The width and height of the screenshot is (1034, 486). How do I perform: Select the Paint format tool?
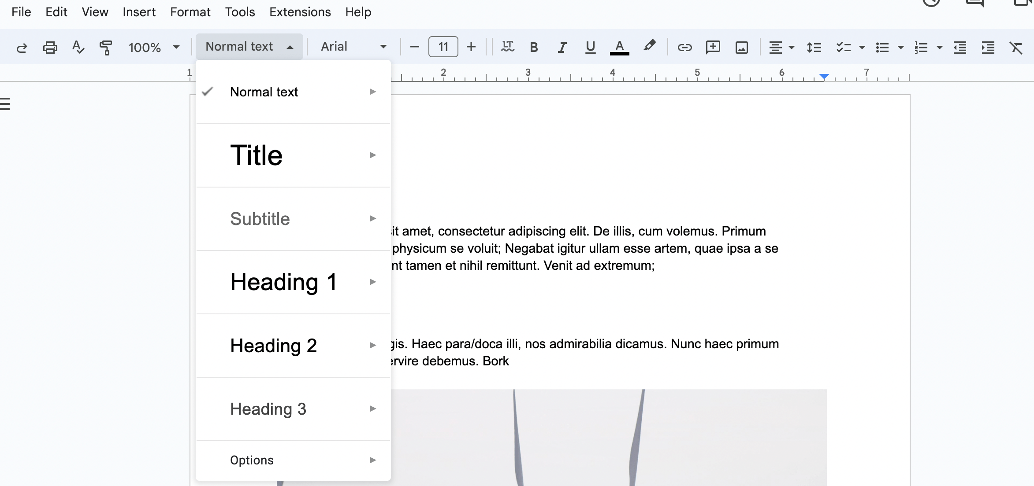(106, 47)
